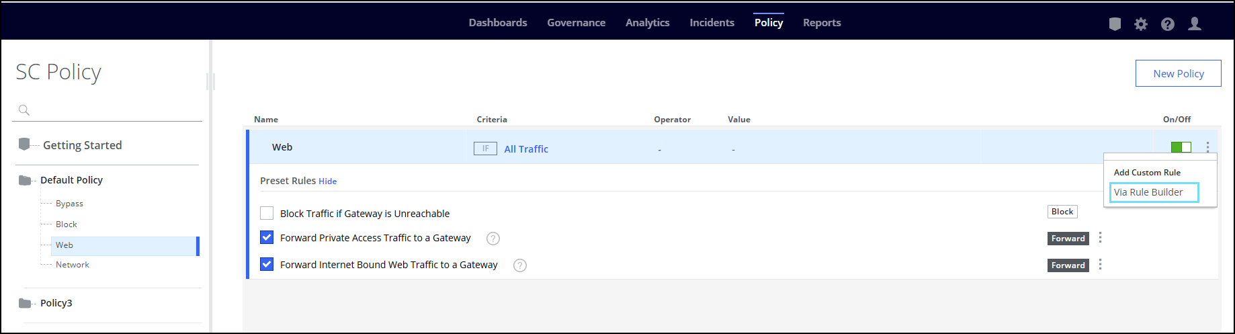This screenshot has height=334, width=1235.
Task: Hide the Preset Rules section
Action: 327,181
